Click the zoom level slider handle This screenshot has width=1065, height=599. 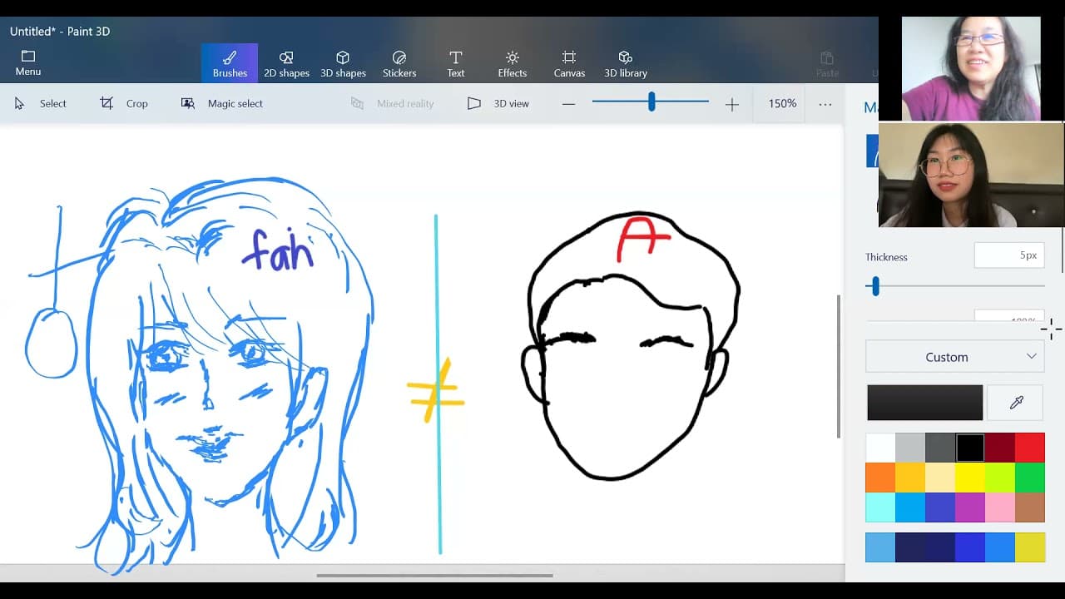tap(651, 101)
